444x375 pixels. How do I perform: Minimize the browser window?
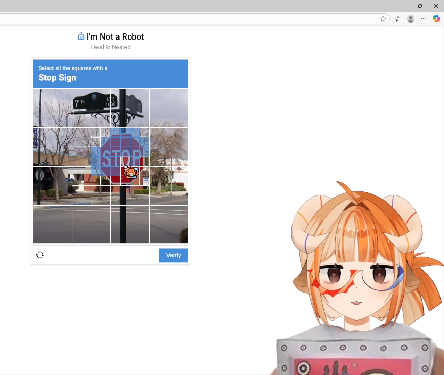[x=404, y=6]
